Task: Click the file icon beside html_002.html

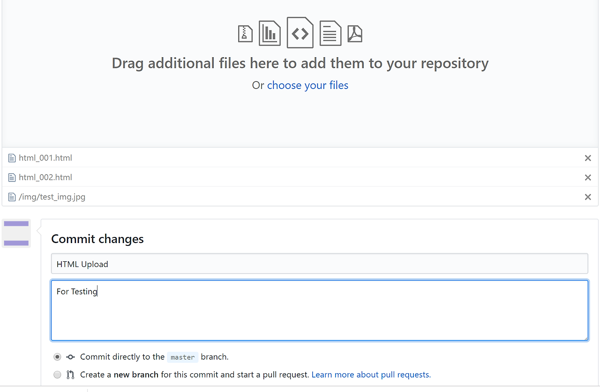Action: coord(12,178)
